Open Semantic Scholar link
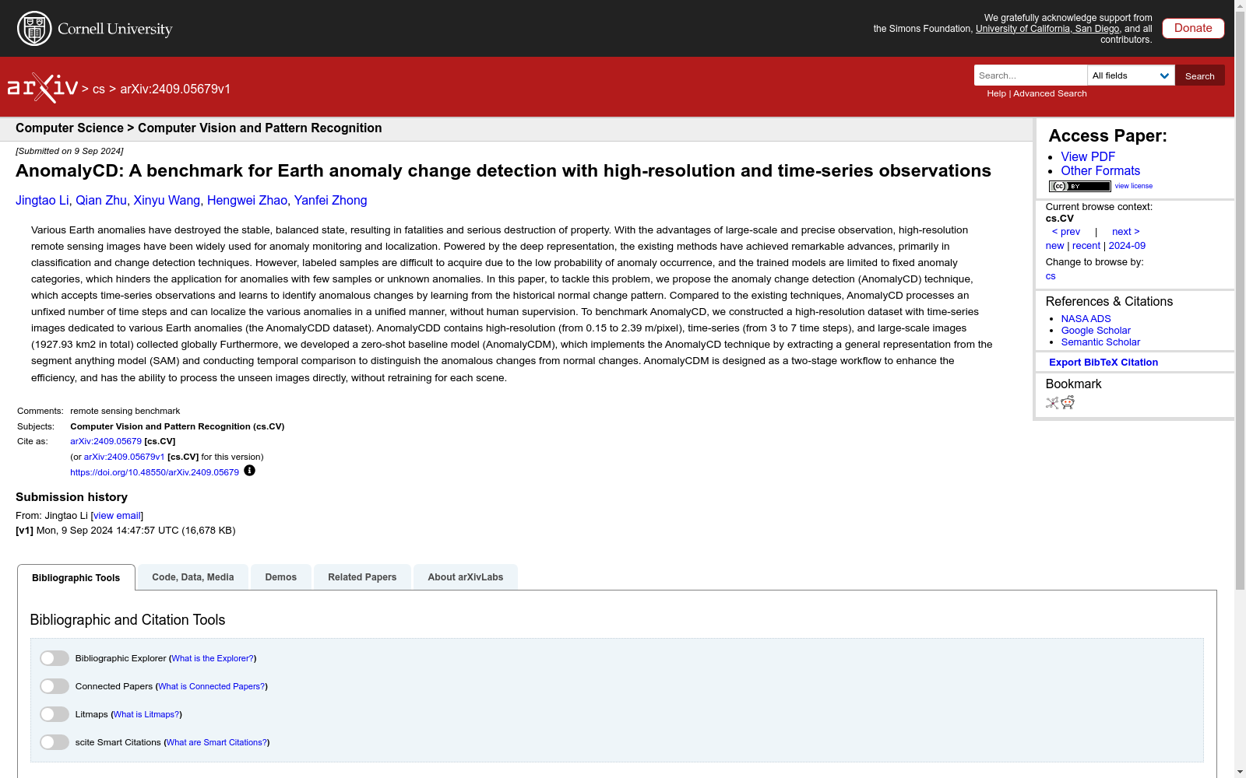 click(x=1100, y=342)
